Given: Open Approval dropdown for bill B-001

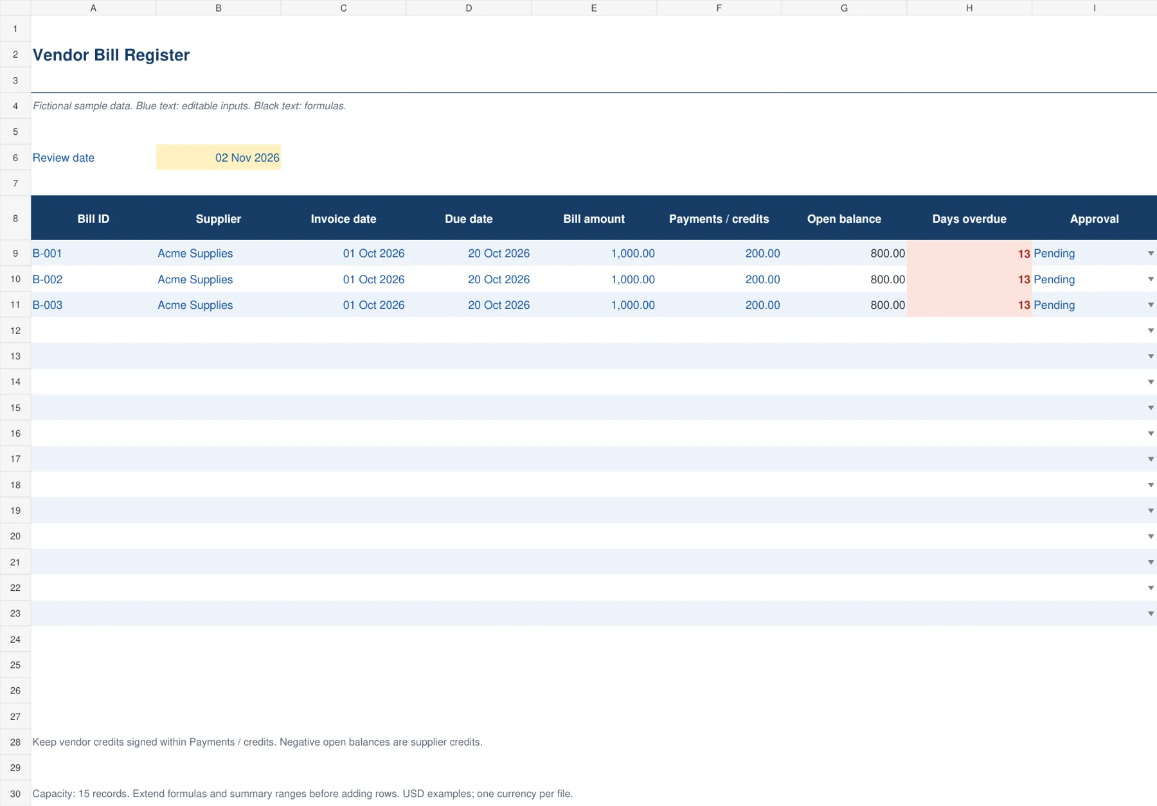Looking at the screenshot, I should [1151, 254].
